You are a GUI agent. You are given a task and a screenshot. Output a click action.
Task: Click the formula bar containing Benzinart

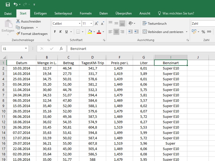tap(141, 49)
